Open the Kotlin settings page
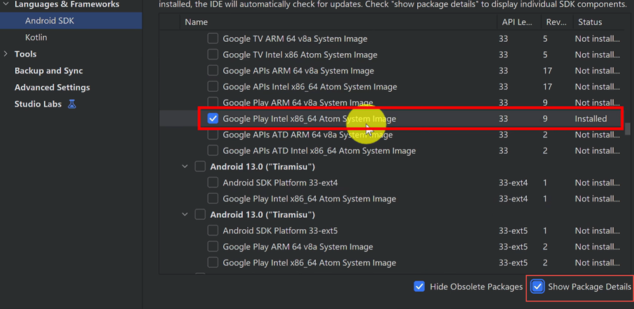 [36, 37]
